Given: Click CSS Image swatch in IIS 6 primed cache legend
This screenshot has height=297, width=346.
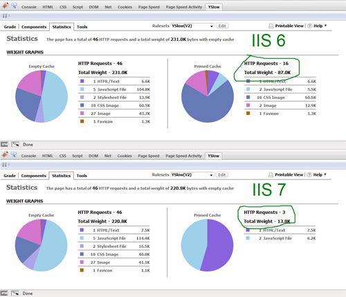Looking at the screenshot, I should coord(248,97).
